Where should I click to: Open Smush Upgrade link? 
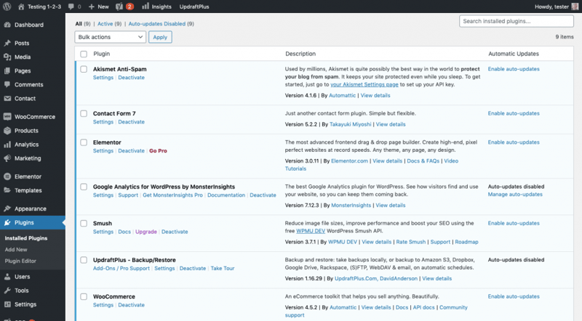(x=146, y=232)
